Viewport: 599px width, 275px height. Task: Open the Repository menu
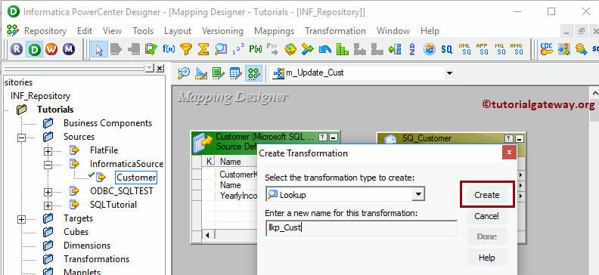click(x=45, y=31)
